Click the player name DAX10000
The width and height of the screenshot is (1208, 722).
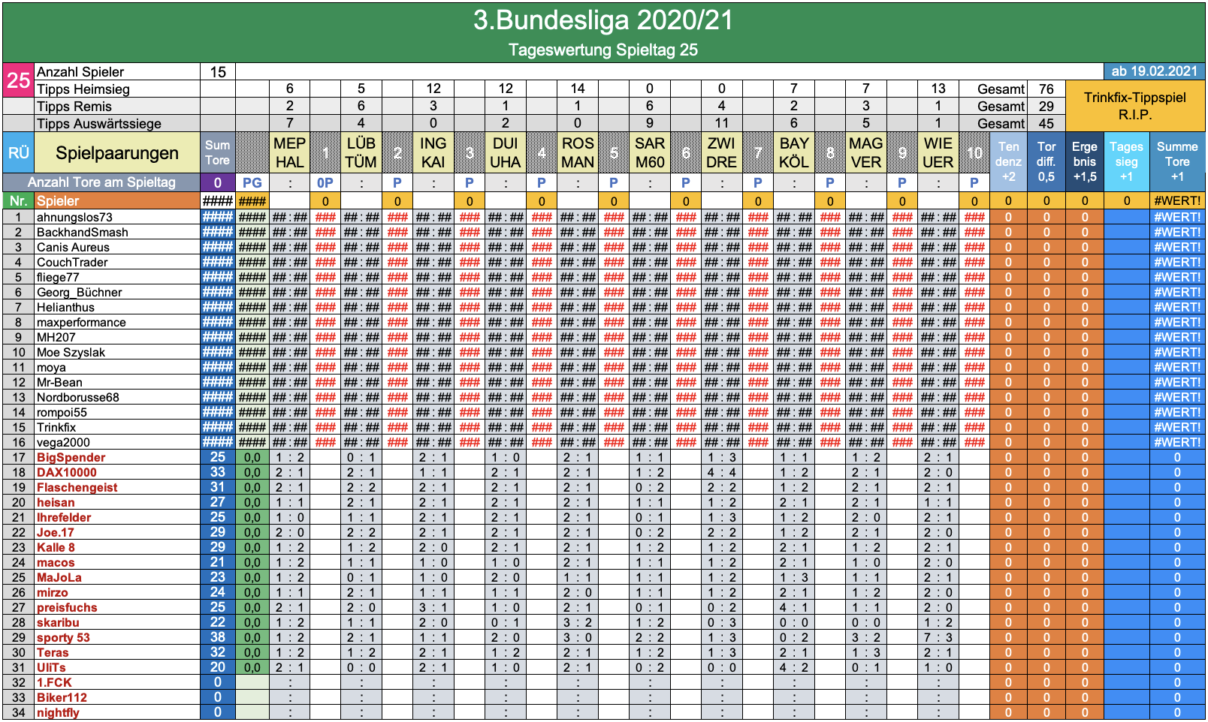click(67, 472)
